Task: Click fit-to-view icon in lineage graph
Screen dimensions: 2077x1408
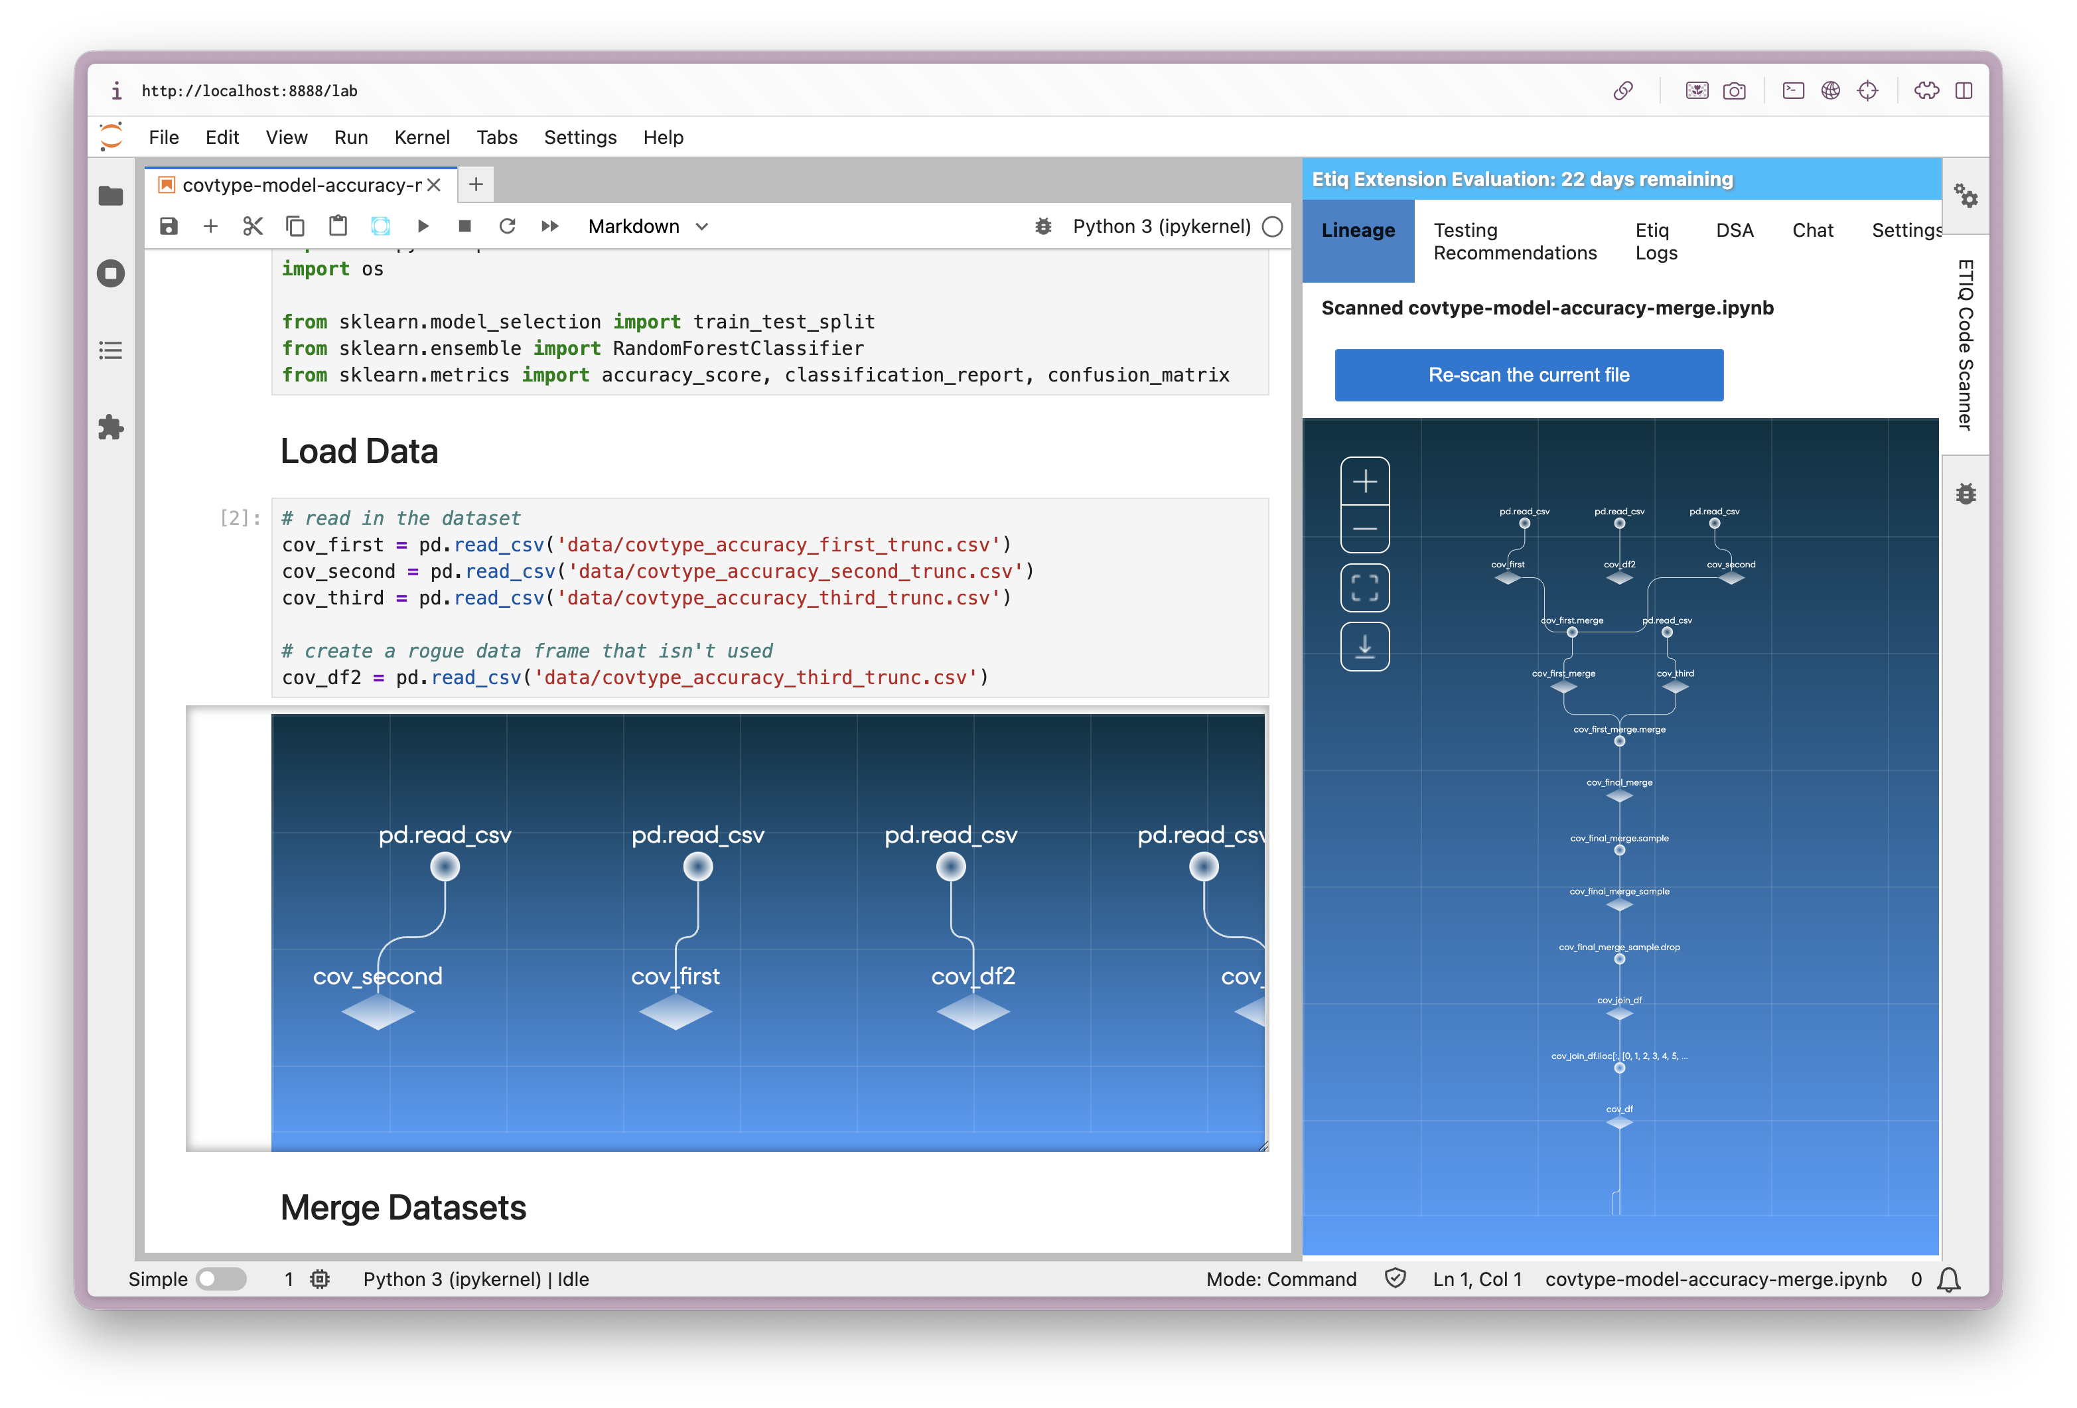Action: [x=1364, y=587]
